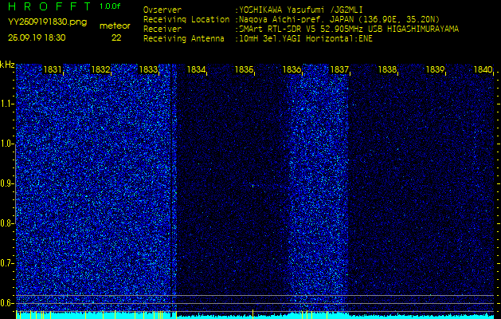The height and width of the screenshot is (319, 501).
Task: Click the meteor count label
Action: point(115,26)
